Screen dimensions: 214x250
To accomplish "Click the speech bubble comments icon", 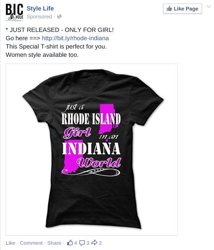I will click(82, 243).
